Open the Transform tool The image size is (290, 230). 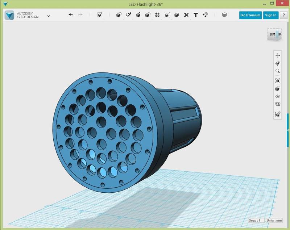pos(100,15)
